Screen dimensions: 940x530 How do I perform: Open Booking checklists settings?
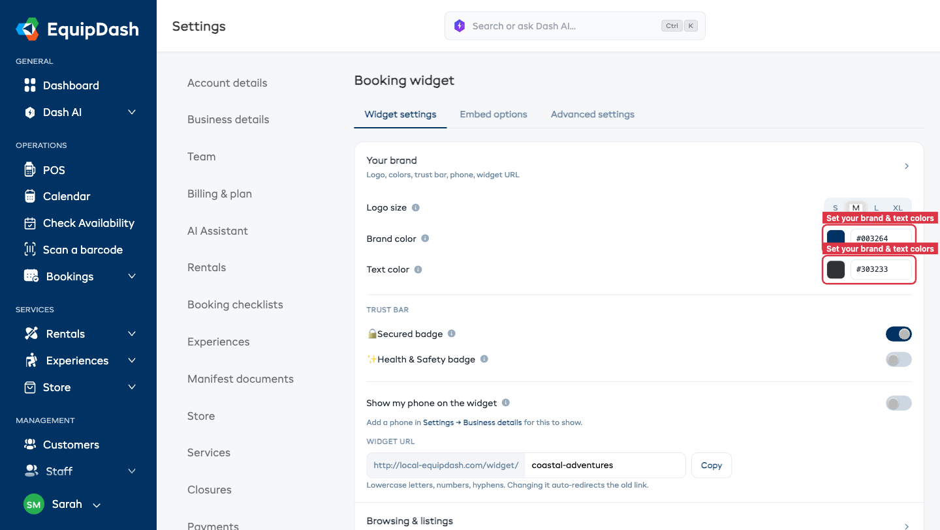tap(235, 304)
